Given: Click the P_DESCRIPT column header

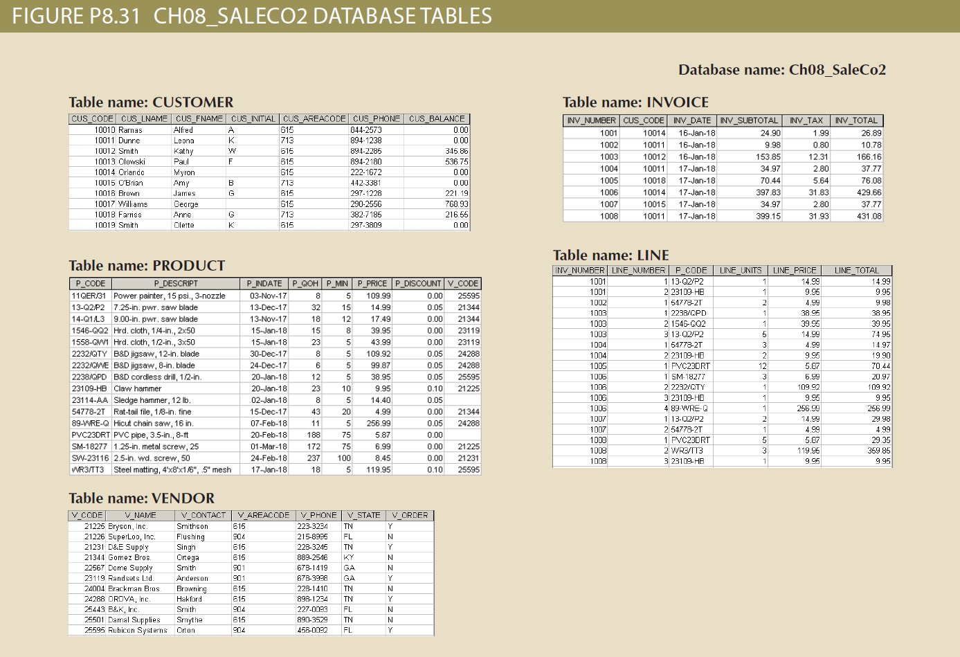Looking at the screenshot, I should click(176, 283).
